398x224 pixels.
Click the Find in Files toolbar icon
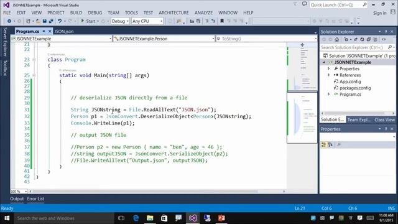click(x=179, y=21)
